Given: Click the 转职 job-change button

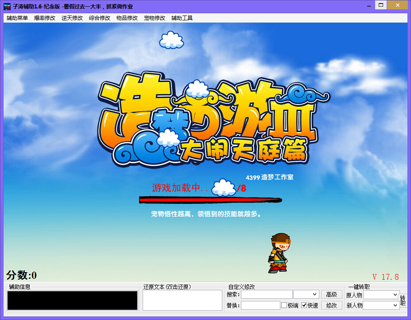Looking at the screenshot, I should [403, 300].
